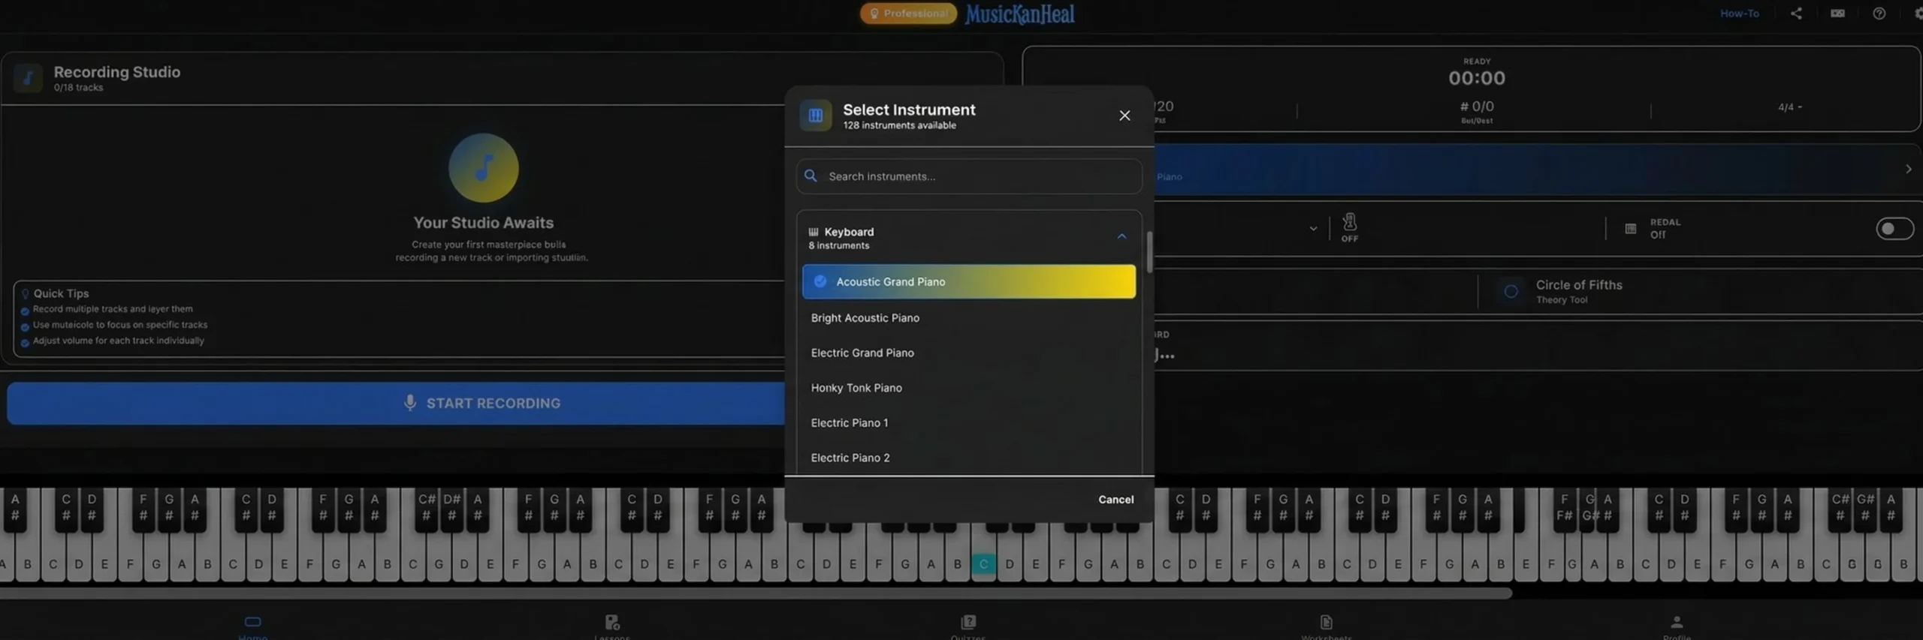Image resolution: width=1923 pixels, height=640 pixels.
Task: Go to Home tab
Action: click(x=252, y=626)
